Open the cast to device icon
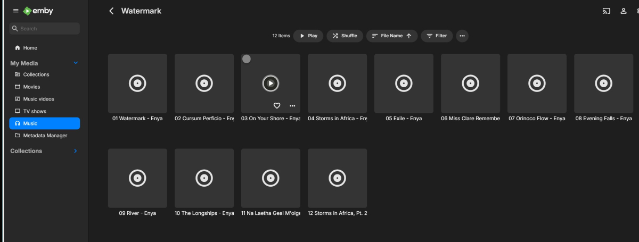 [x=607, y=11]
